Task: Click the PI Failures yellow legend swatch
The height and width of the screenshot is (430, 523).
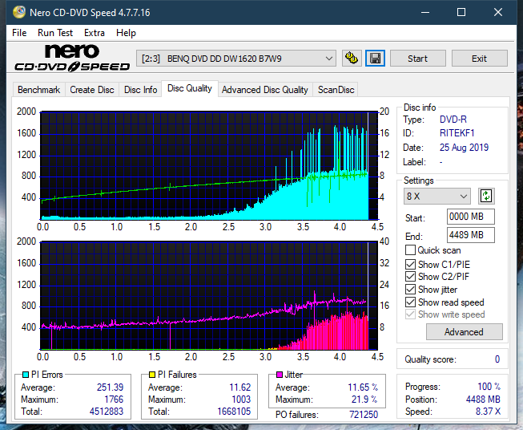Action: coord(152,375)
